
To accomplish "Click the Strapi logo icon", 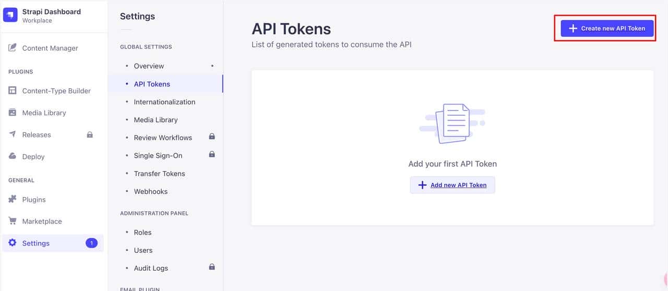I will point(10,15).
